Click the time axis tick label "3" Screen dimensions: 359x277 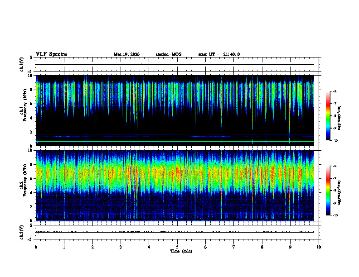[x=121, y=247]
